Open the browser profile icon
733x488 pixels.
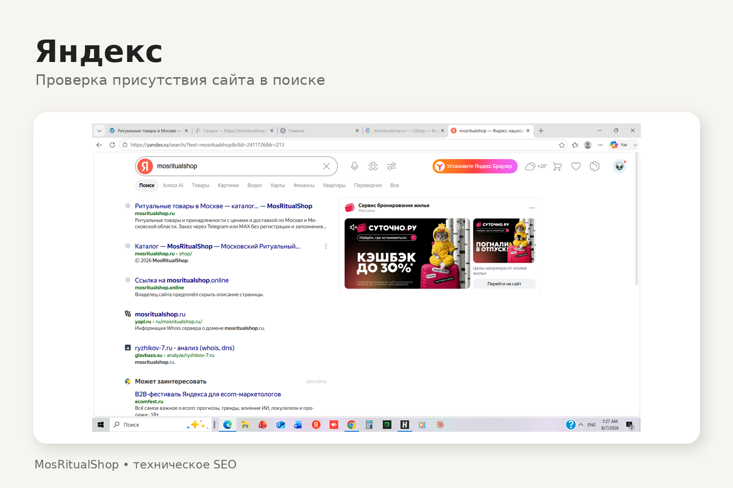[588, 145]
